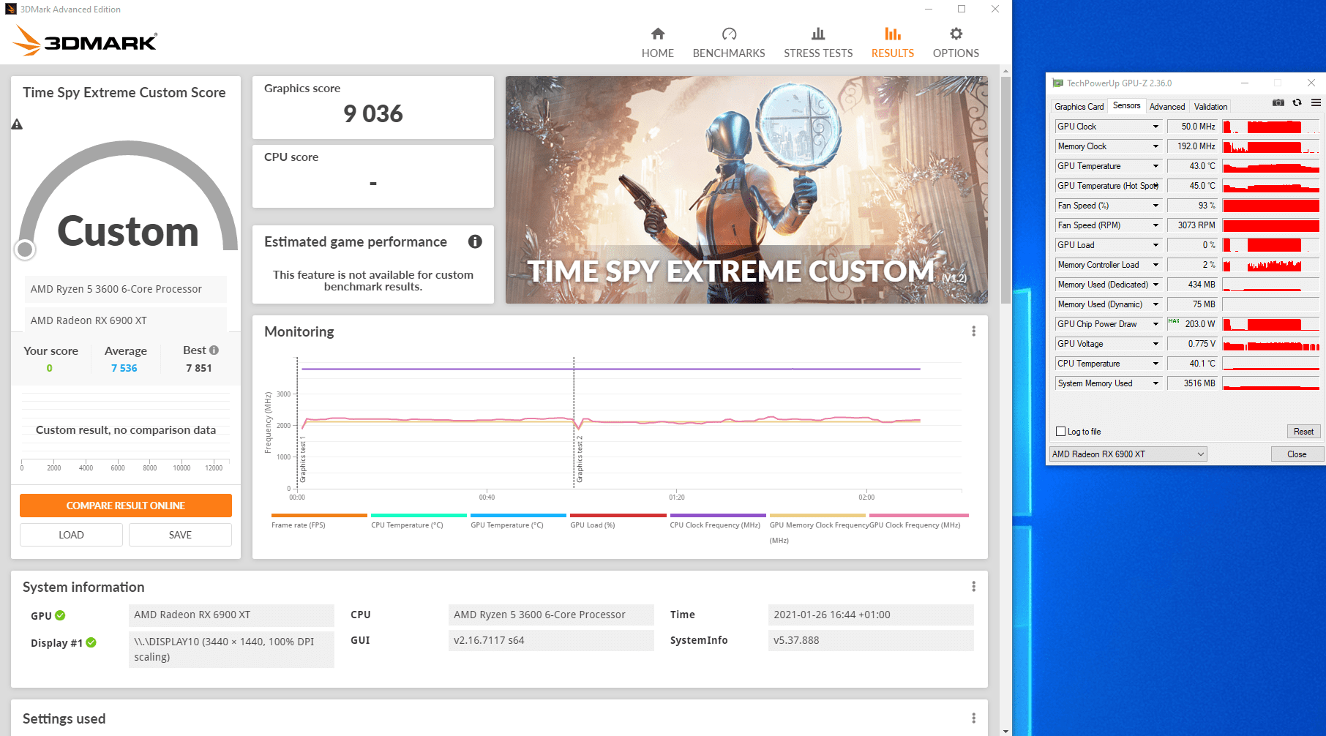Click scroll down arrow of 3DMark scrollbar
The width and height of the screenshot is (1326, 736).
click(x=1005, y=730)
